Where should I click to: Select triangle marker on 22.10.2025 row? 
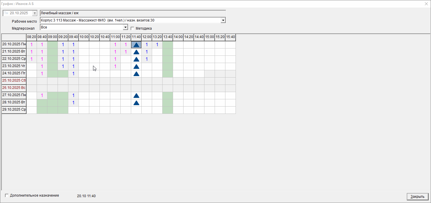(136, 60)
